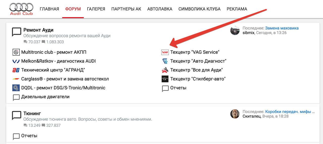Viewport: 323px width, 144px height.
Task: Switch to the ГАЛЕРЕЯ section
Action: pyautogui.click(x=96, y=9)
